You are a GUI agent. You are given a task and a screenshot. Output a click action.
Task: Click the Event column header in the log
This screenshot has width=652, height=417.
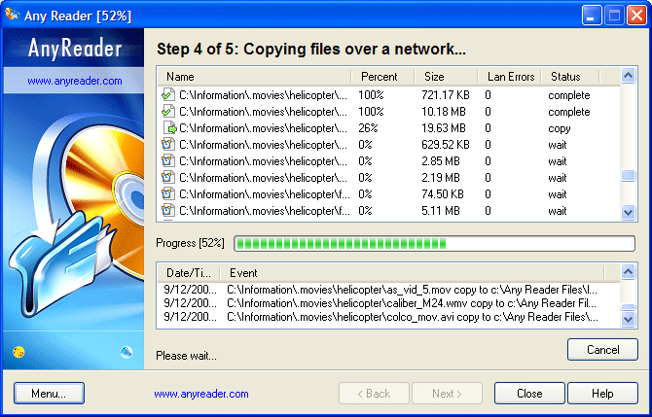click(418, 273)
